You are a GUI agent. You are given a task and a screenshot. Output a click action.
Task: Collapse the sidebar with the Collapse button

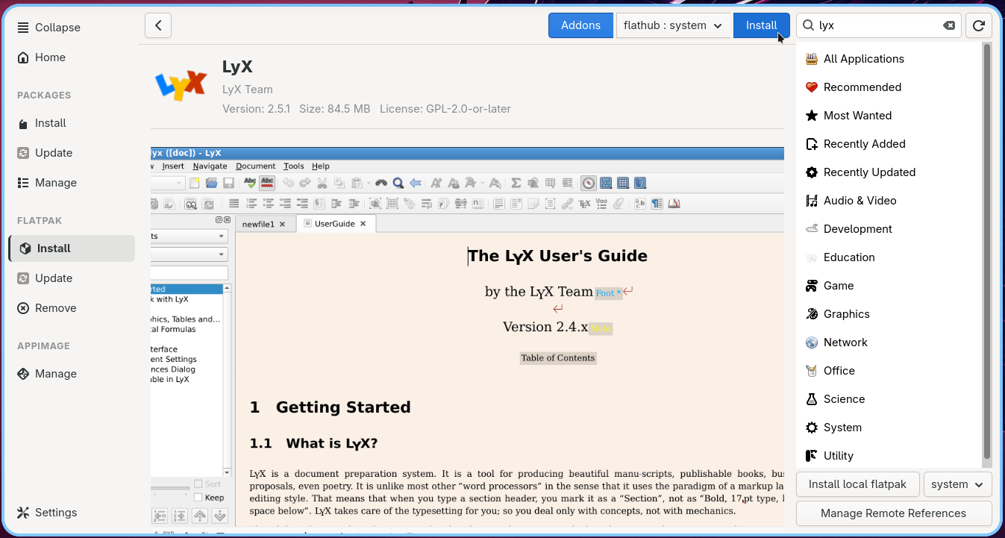72,28
